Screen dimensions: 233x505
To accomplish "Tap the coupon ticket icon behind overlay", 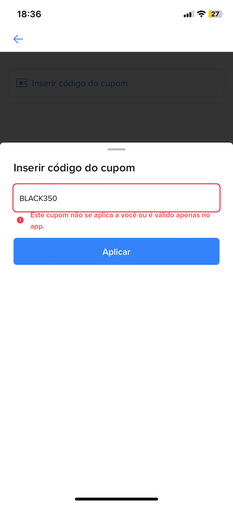I will tap(21, 83).
